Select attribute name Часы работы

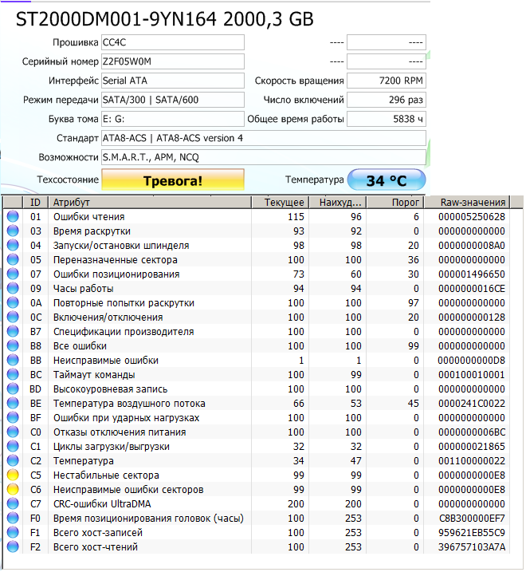coord(83,289)
